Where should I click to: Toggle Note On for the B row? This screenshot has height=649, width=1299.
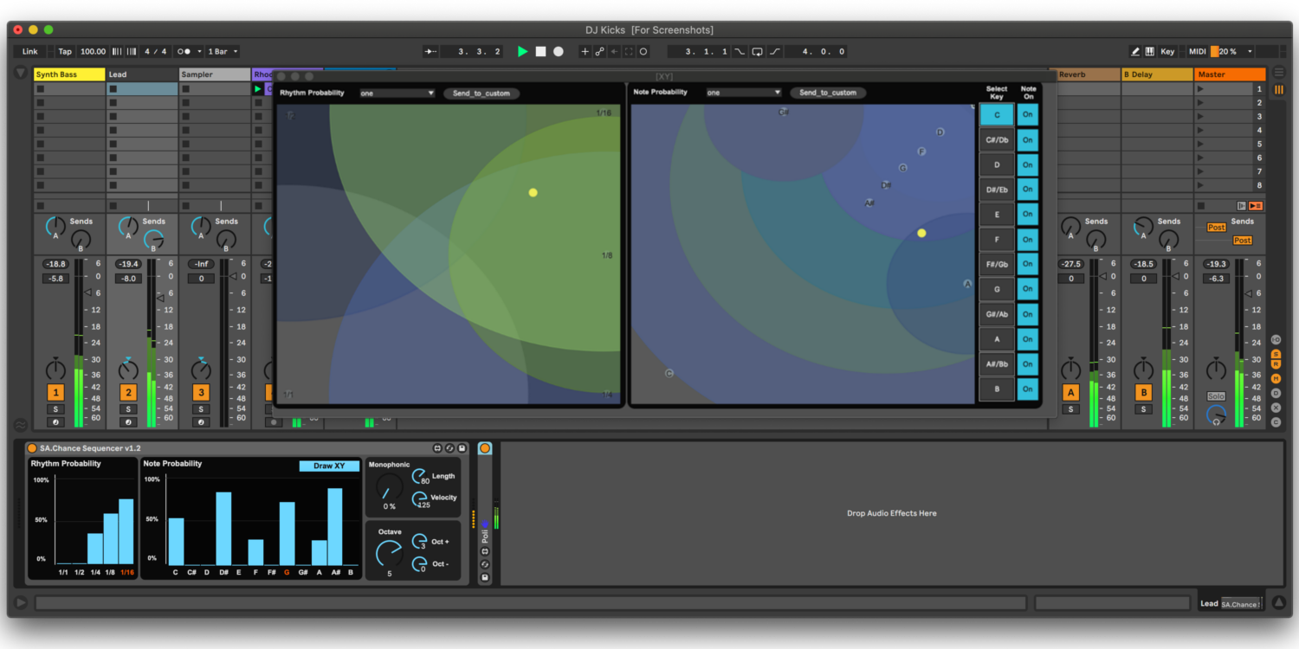1028,389
